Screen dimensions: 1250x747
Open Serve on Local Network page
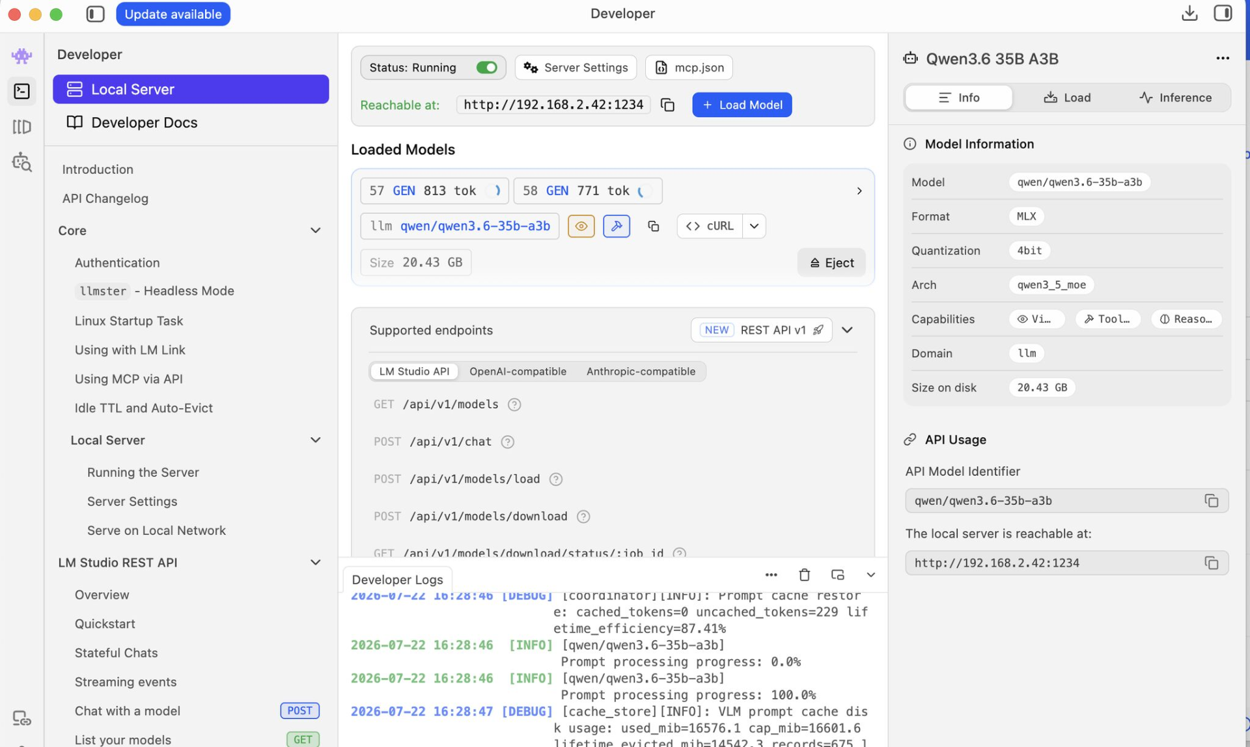tap(156, 530)
